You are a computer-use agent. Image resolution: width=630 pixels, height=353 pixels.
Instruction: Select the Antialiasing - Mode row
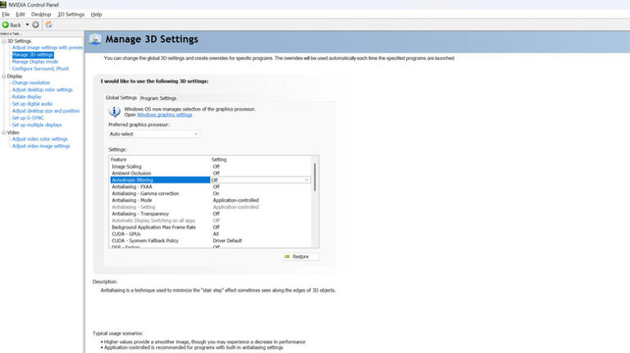tap(211, 200)
